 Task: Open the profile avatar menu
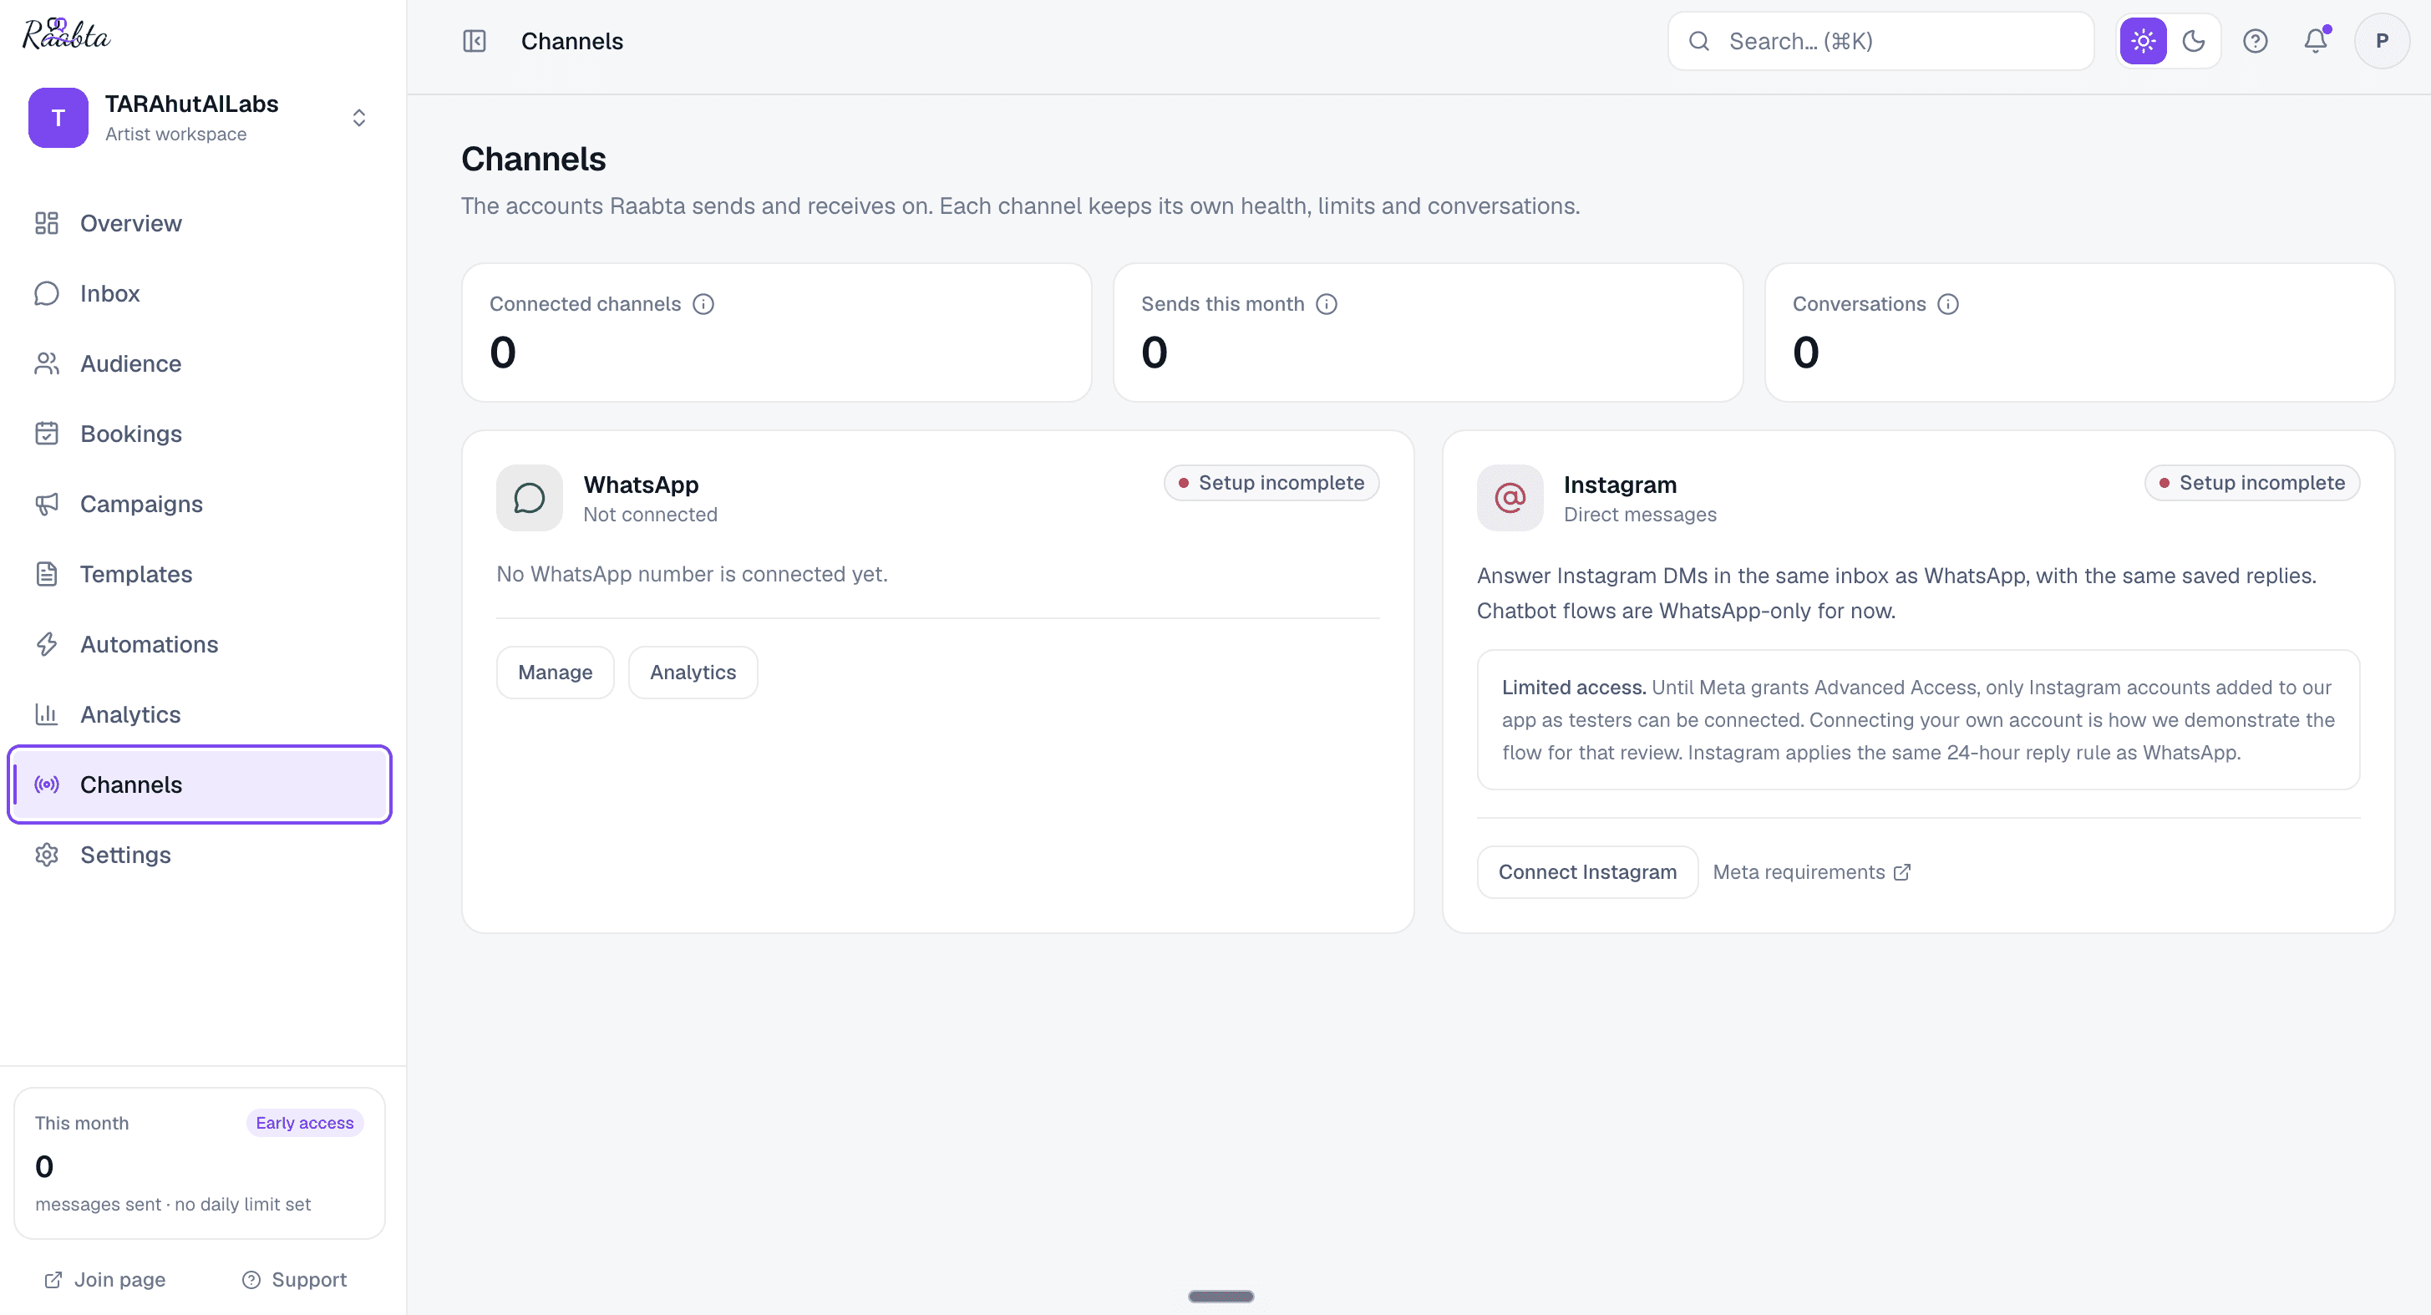[x=2382, y=42]
